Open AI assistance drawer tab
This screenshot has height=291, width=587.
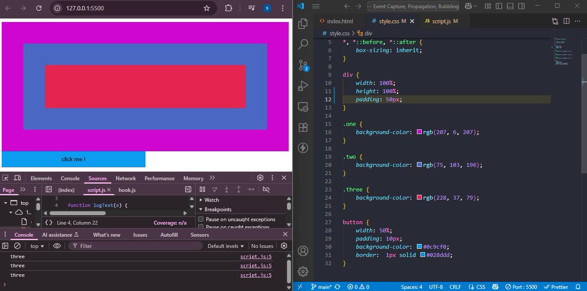60,235
